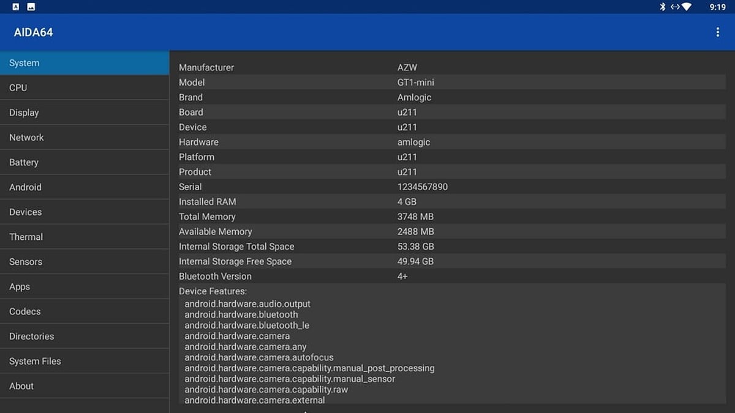Screen dimensions: 735x413
Task: Click the serial value 1234567890
Action: tap(423, 187)
